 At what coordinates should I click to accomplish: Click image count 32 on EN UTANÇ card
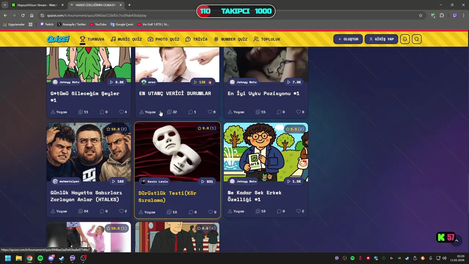[x=172, y=112]
